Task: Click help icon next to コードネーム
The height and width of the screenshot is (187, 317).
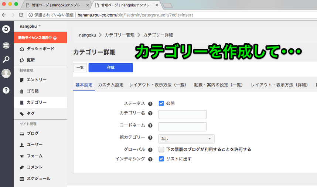Action: [150, 126]
